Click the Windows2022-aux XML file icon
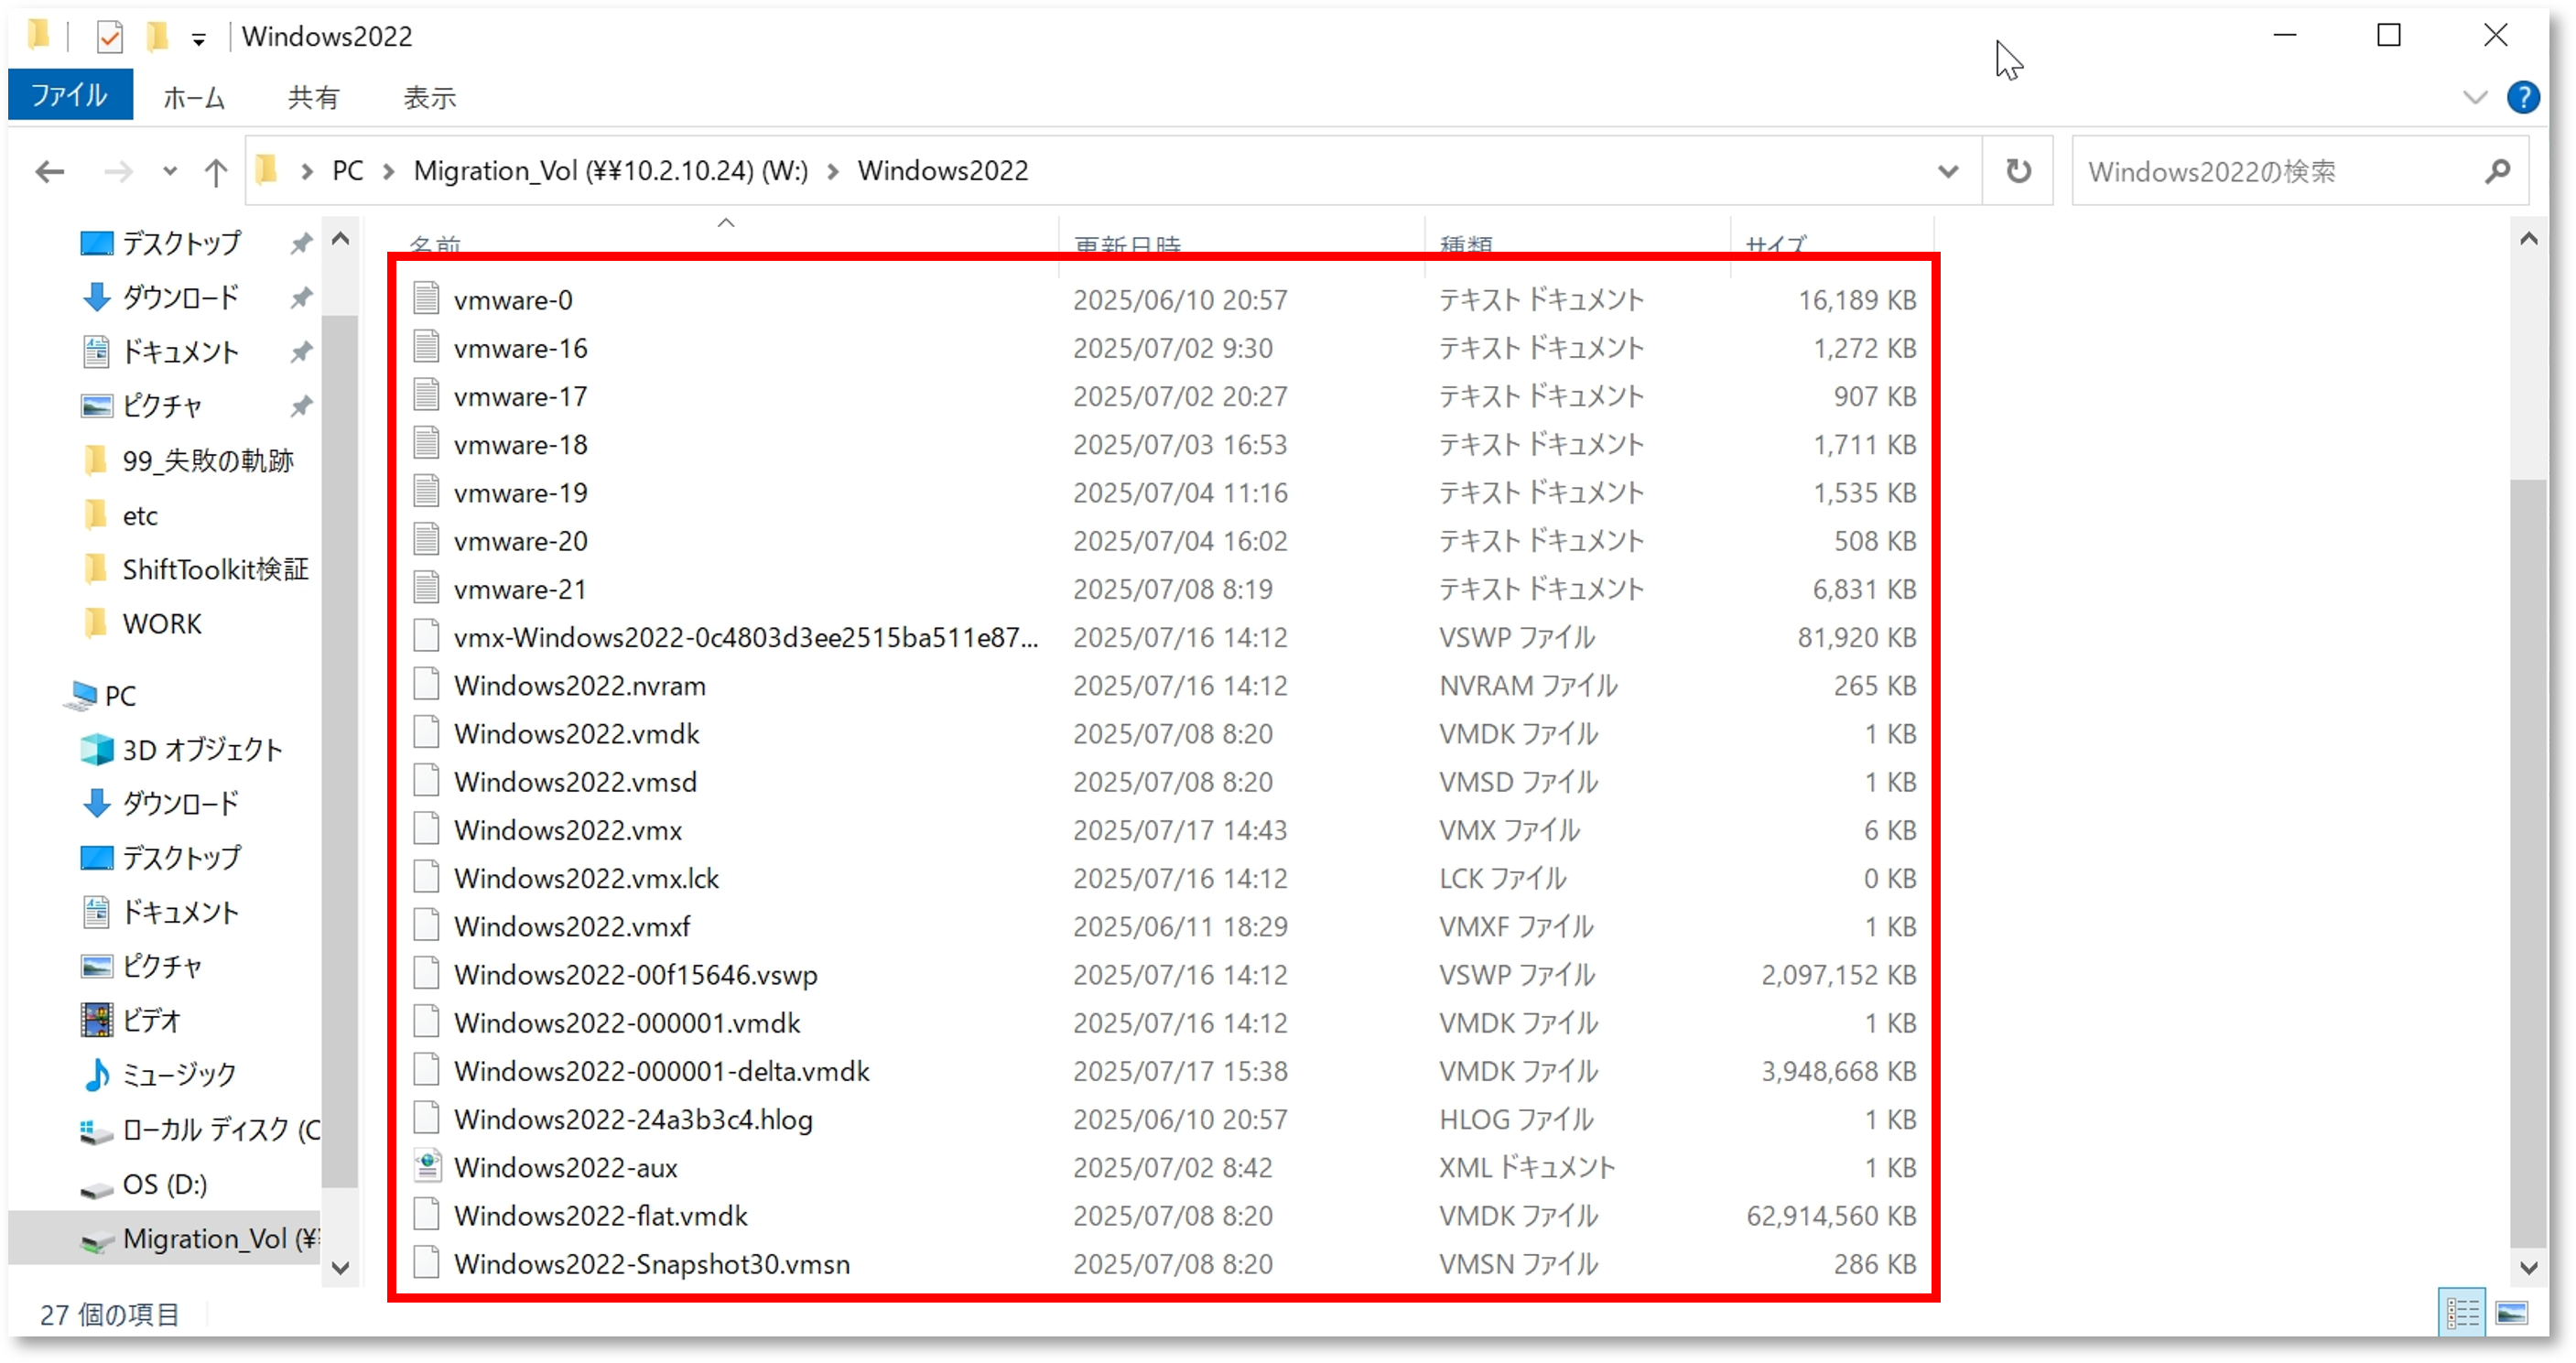The width and height of the screenshot is (2576, 1363). tap(427, 1166)
